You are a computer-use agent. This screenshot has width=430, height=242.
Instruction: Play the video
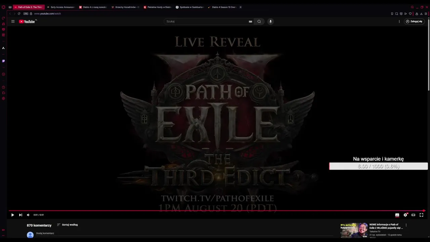click(12, 215)
